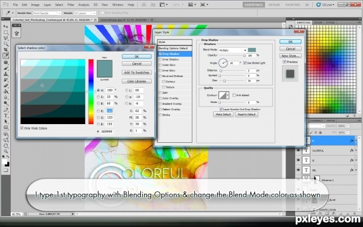Switch to the Paths tab

click(330, 120)
